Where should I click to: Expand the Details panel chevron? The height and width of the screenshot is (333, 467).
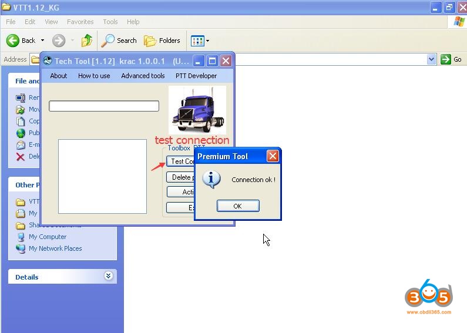[108, 276]
